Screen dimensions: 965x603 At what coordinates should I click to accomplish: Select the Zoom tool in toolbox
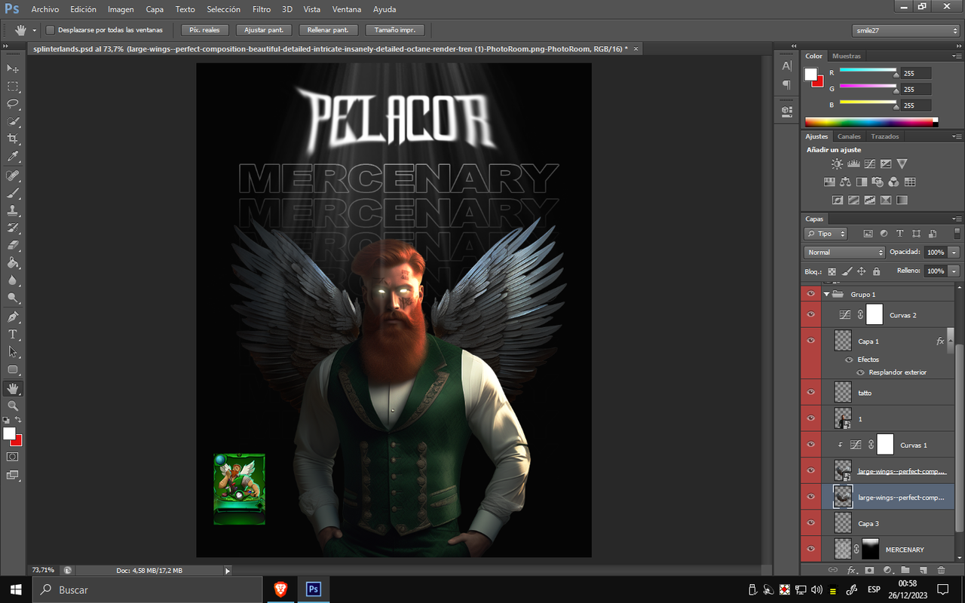tap(13, 406)
